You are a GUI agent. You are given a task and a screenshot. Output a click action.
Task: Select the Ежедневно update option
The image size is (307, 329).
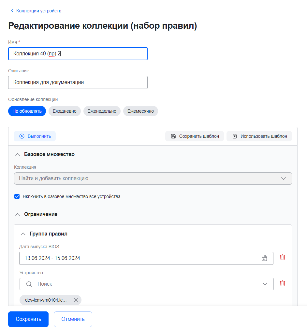[x=65, y=111]
